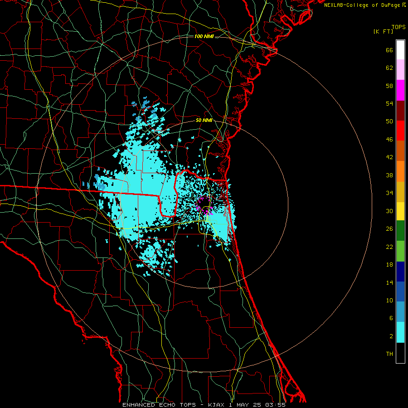This screenshot has width=408, height=408.
Task: Select the magenta 58 kft legend swatch
Action: pyautogui.click(x=400, y=90)
